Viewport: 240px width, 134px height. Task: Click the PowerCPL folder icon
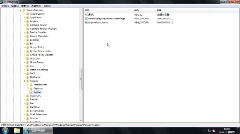tap(28, 96)
